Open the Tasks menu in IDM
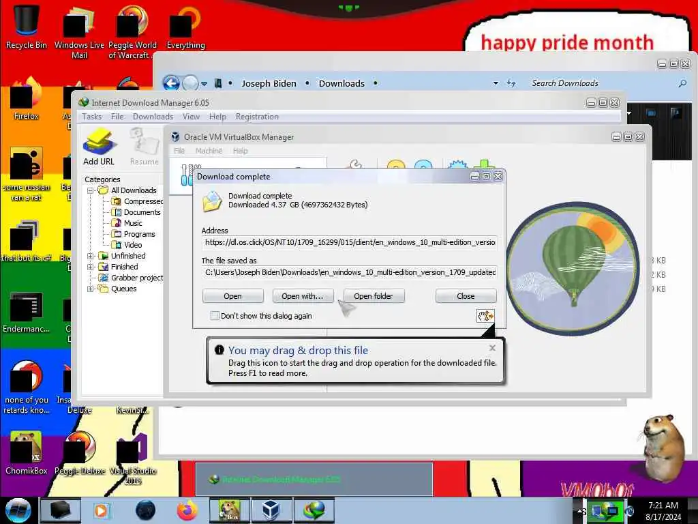This screenshot has height=524, width=698. coord(92,117)
